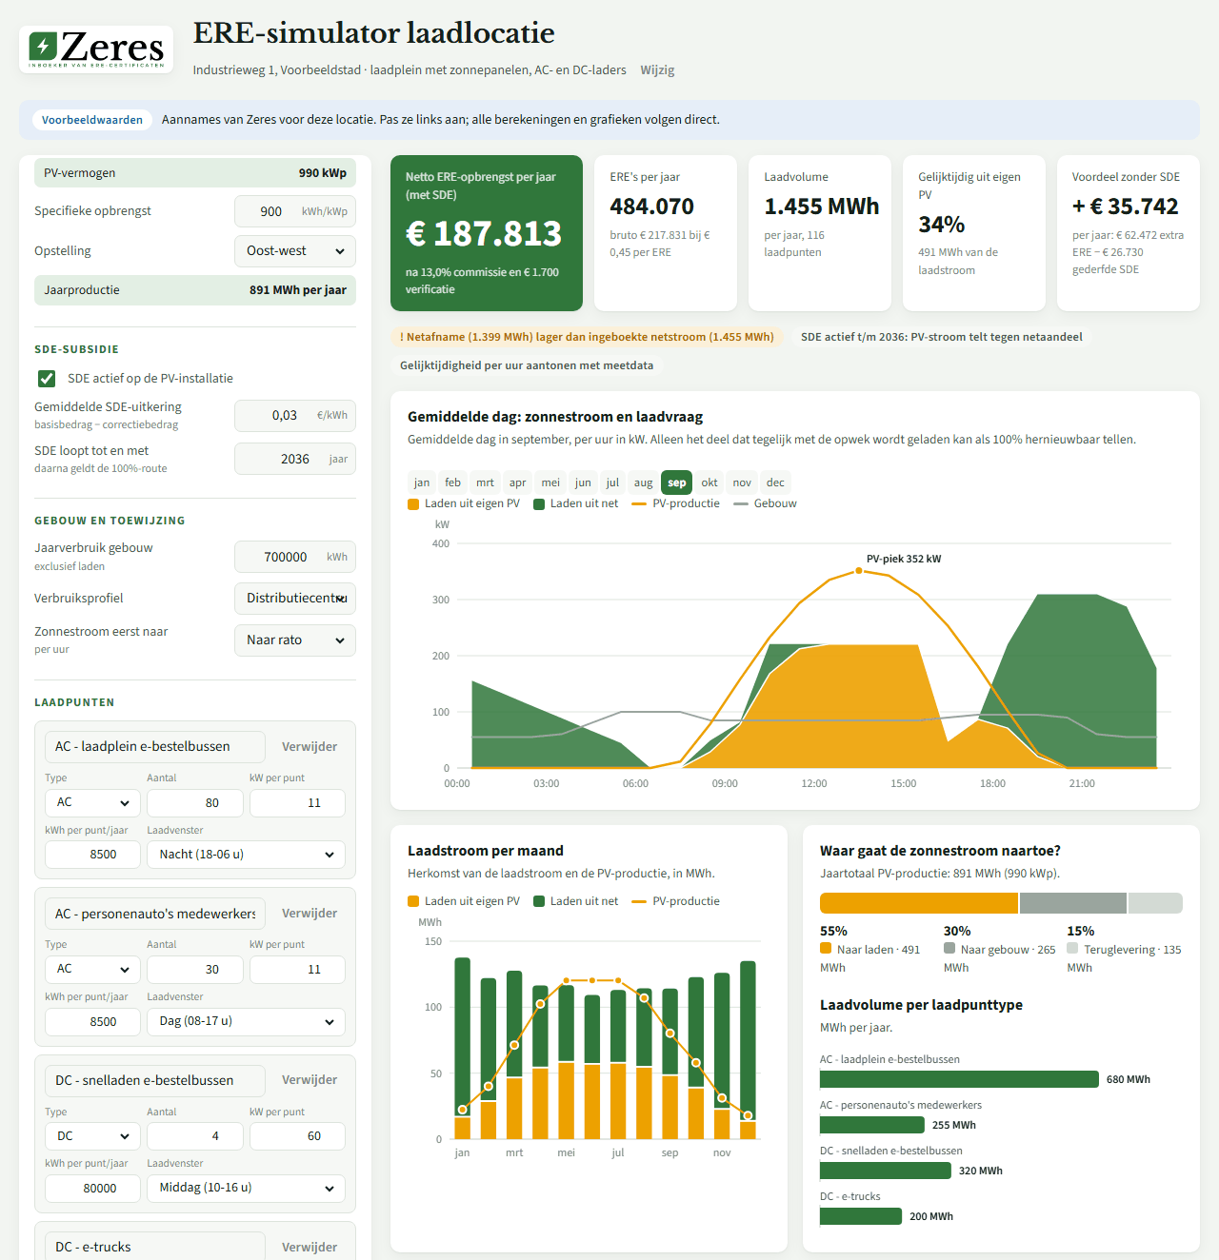Image resolution: width=1219 pixels, height=1260 pixels.
Task: Click the Zeres logo
Action: 96,49
